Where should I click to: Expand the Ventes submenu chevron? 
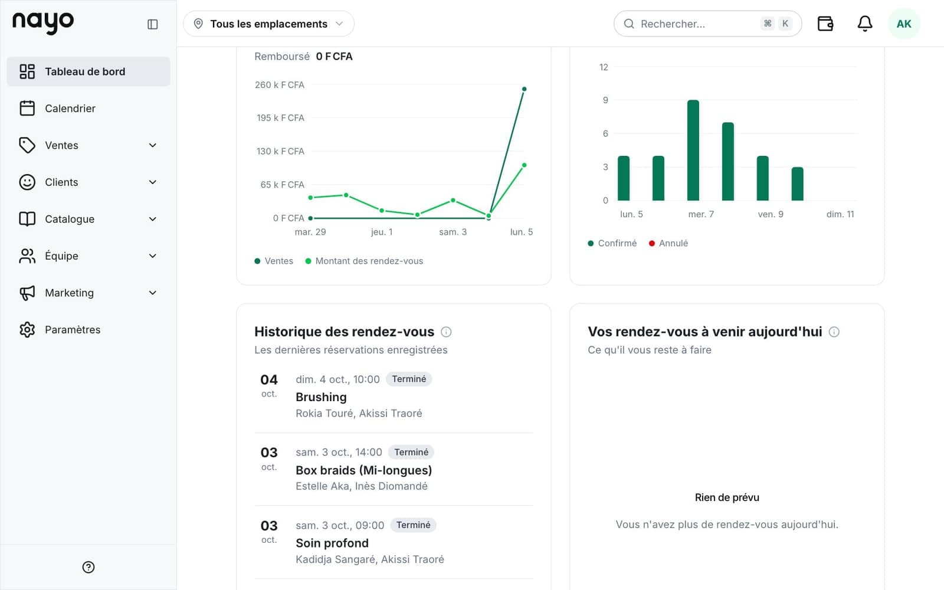pyautogui.click(x=153, y=145)
